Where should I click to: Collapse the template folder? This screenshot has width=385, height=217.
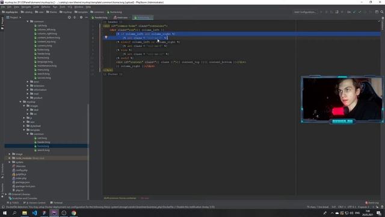[x=24, y=130]
